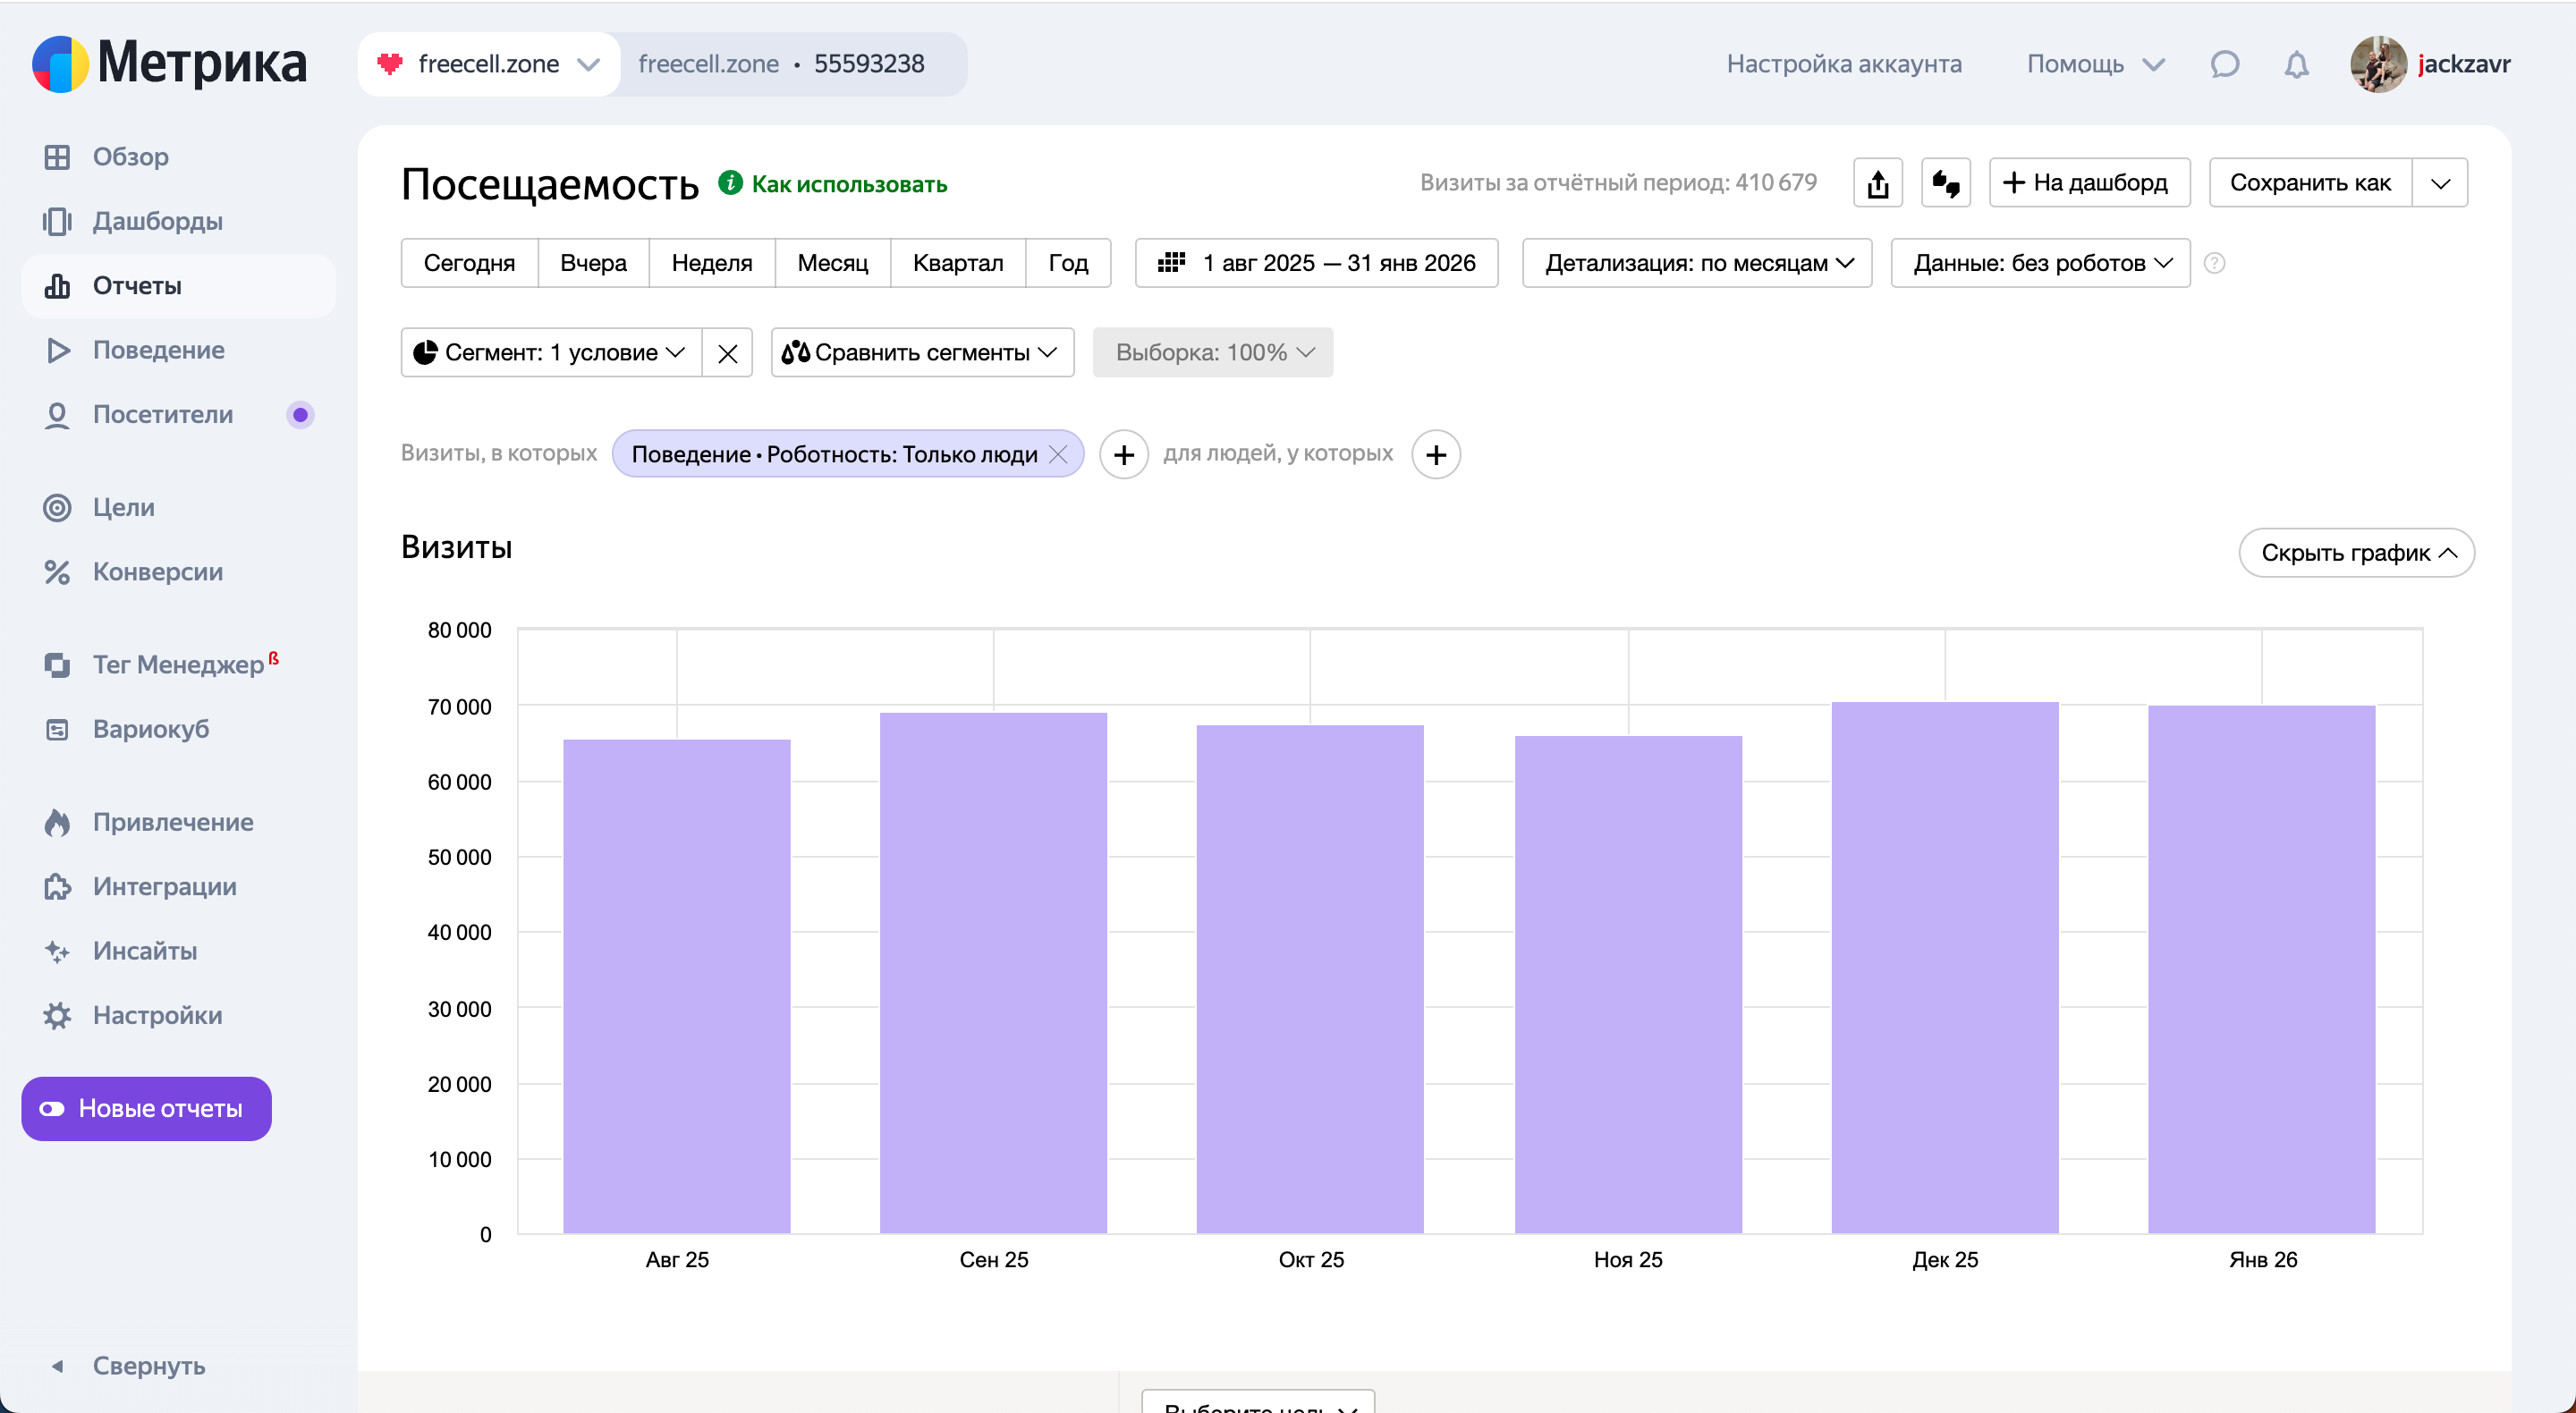Screen dimensions: 2576x1413
Task: Click the data help question mark icon
Action: (2214, 263)
